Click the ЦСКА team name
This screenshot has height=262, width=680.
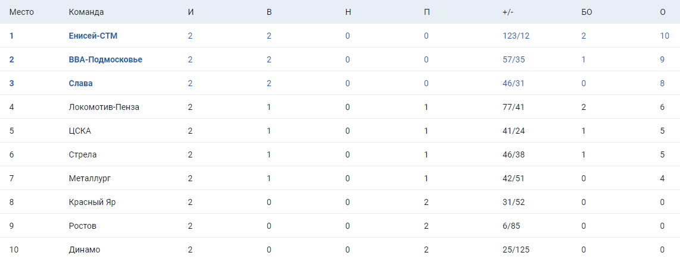[80, 131]
